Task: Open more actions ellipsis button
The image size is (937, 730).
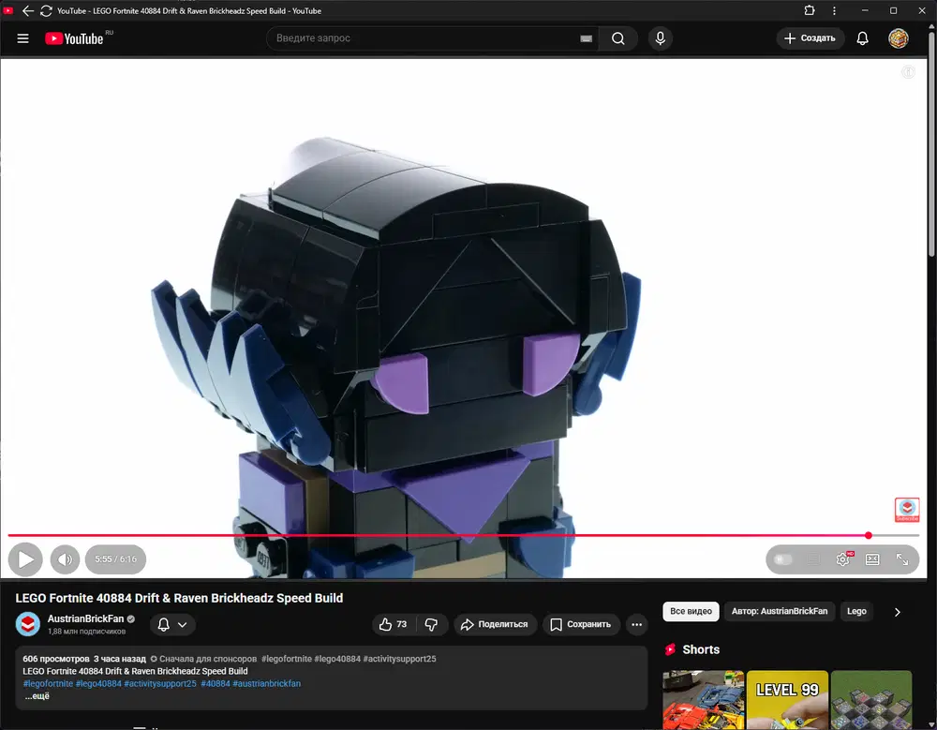Action: tap(636, 625)
